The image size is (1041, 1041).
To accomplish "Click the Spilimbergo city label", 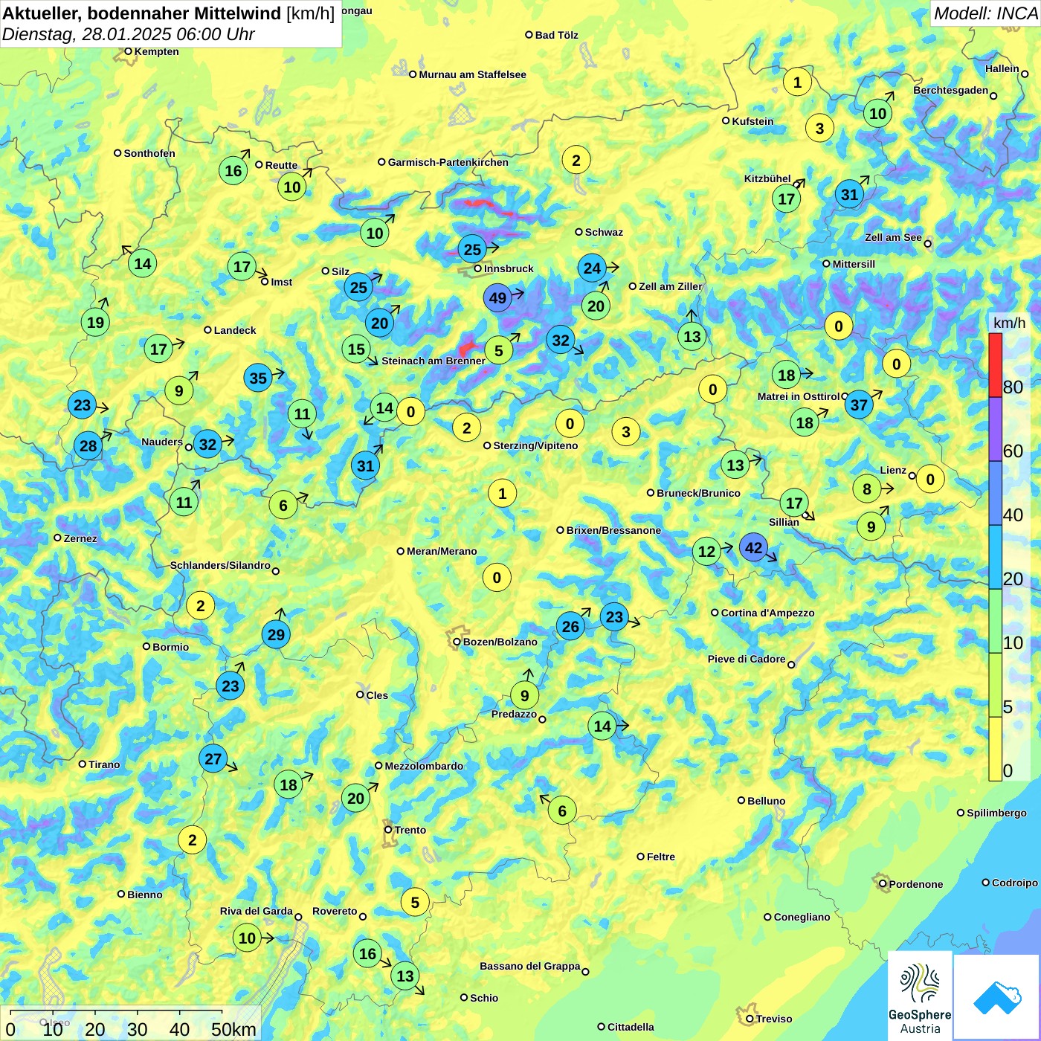I will [996, 813].
